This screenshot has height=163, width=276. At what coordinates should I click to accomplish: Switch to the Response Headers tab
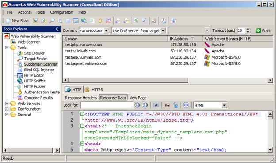click(x=81, y=98)
